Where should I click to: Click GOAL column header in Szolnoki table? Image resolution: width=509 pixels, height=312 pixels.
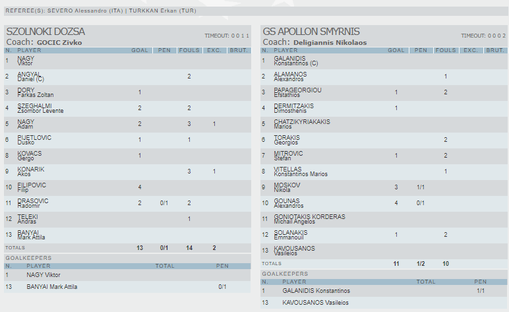pyautogui.click(x=140, y=50)
